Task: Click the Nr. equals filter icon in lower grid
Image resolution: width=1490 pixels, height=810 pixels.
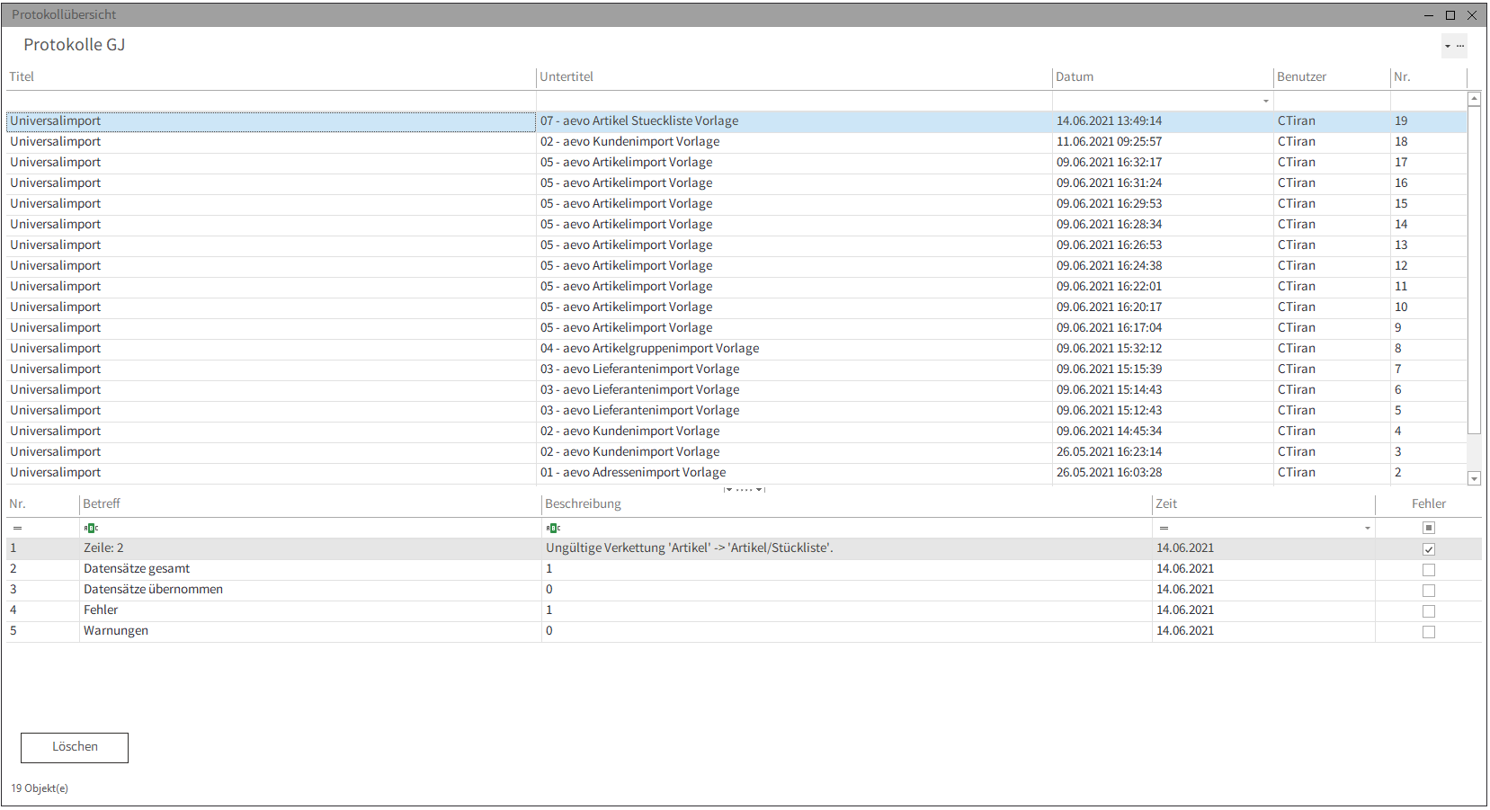Action: click(17, 528)
